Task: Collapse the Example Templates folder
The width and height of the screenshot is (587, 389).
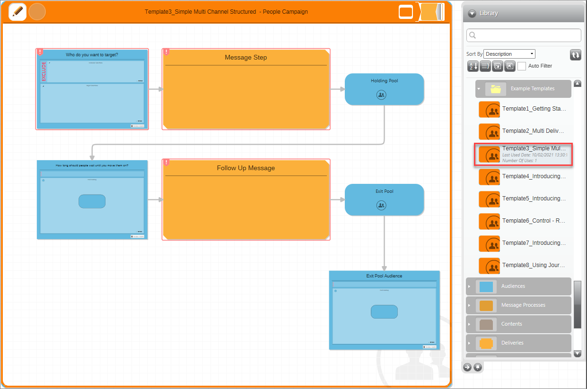Action: (479, 88)
